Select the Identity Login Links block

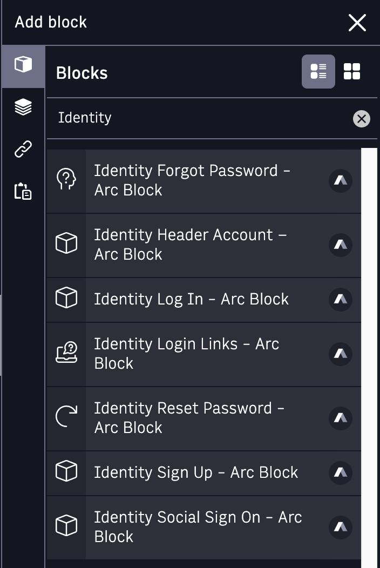tap(203, 354)
